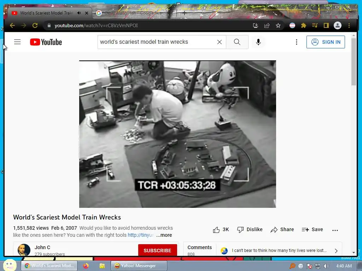The width and height of the screenshot is (362, 271).
Task: Click the address bar URL
Action: 96,25
